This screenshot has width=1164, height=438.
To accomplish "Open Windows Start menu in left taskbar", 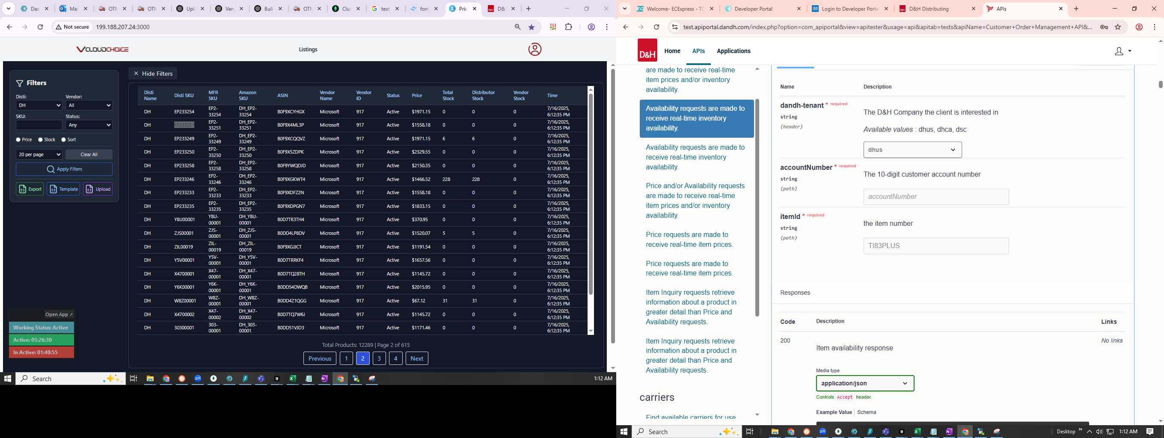I will [8, 379].
